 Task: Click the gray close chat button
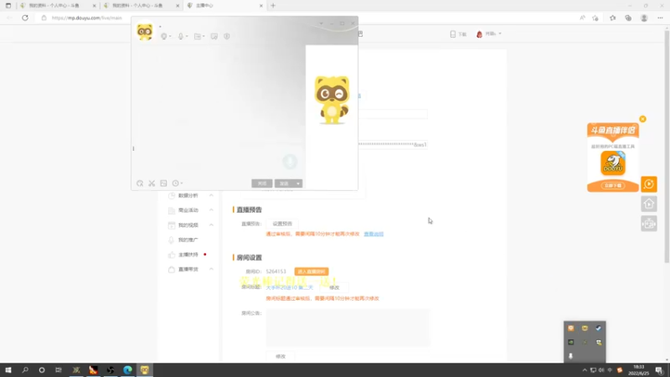(262, 183)
